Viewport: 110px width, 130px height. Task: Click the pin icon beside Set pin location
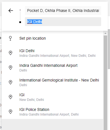point(11,38)
